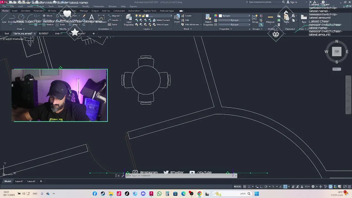
Task: Expand the Properties panel dropdown
Action: [226, 29]
